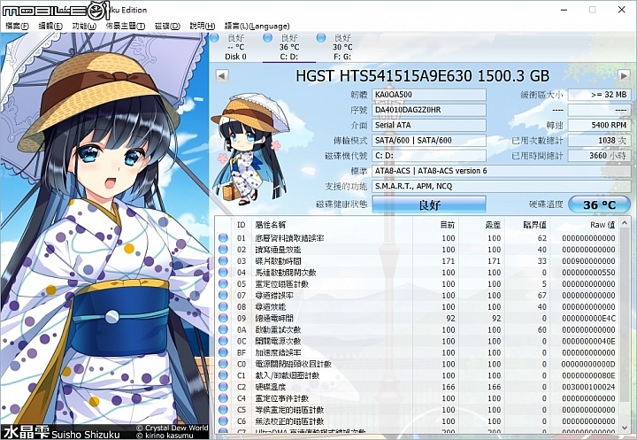Click the 36 °C temperature button
The image size is (637, 440).
599,205
